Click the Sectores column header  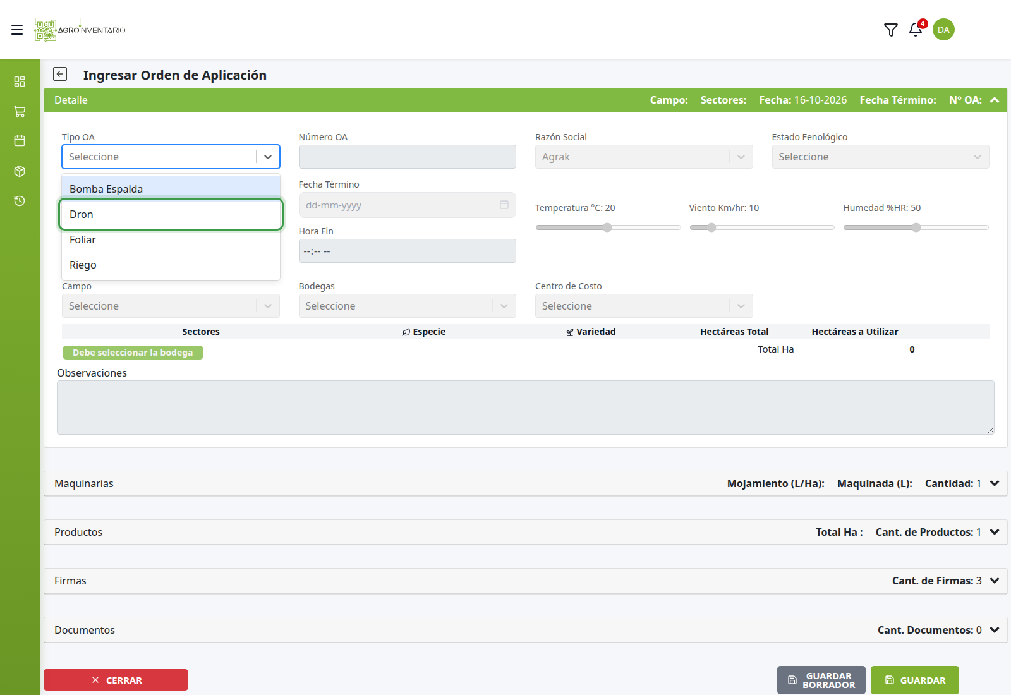201,332
